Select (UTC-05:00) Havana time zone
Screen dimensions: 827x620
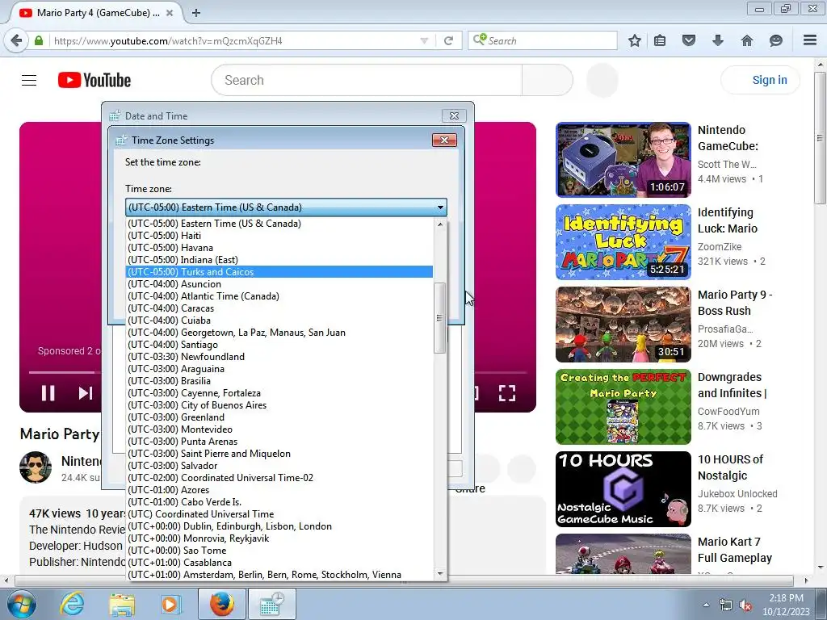click(279, 248)
